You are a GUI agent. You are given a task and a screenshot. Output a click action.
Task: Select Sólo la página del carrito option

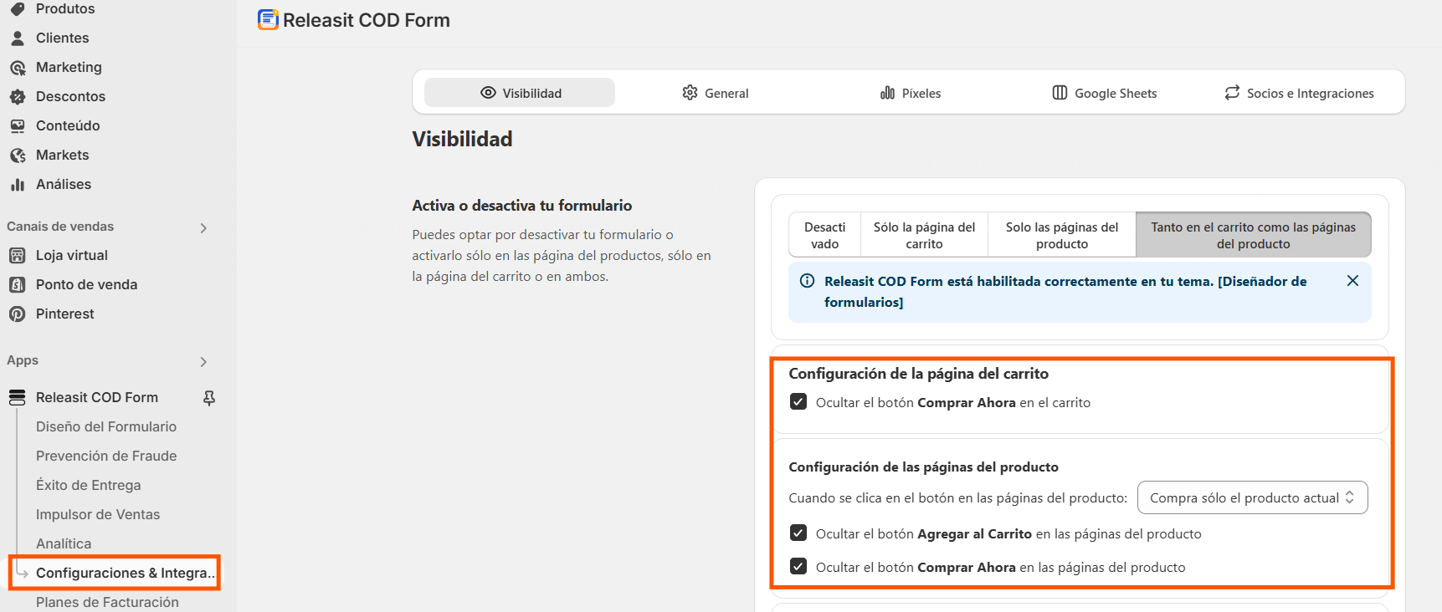point(925,235)
